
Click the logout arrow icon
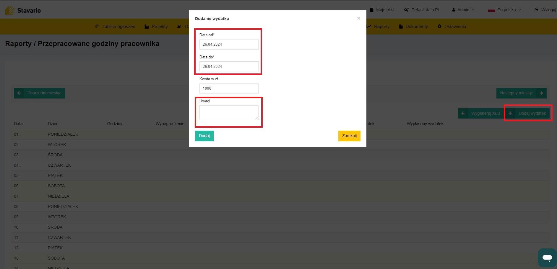(x=536, y=10)
